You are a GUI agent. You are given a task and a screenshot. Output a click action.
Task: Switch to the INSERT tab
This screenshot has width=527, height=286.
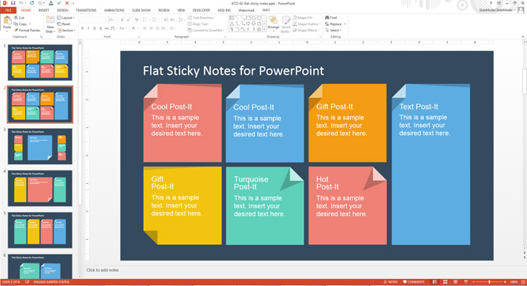(x=44, y=10)
